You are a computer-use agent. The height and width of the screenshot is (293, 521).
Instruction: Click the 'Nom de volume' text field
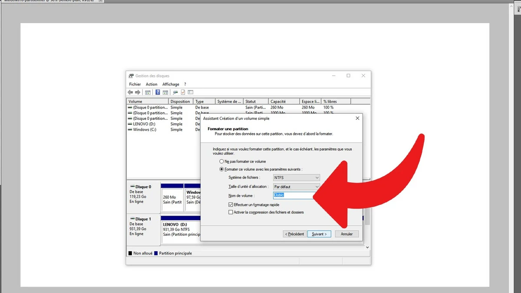(293, 195)
